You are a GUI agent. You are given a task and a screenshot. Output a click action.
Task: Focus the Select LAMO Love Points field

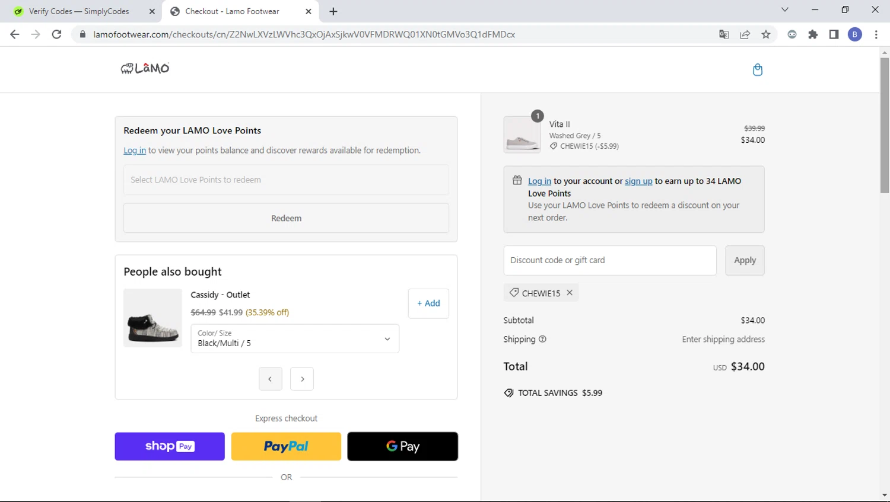286,180
